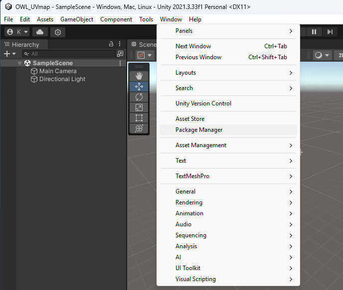Screen dimensions: 343x290
Task: Collapse the SampleScene tree node
Action: [x=19, y=63]
